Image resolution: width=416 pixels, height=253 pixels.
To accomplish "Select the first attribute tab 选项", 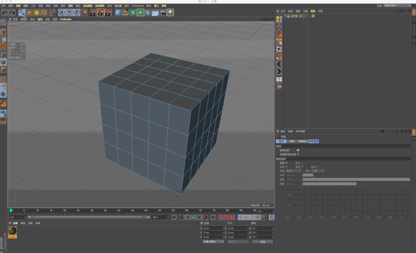I will click(x=281, y=141).
